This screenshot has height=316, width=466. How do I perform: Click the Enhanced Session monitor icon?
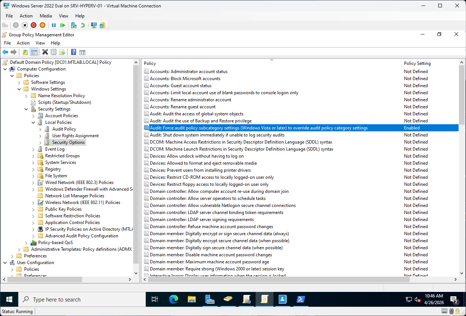click(x=94, y=25)
